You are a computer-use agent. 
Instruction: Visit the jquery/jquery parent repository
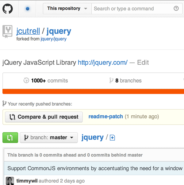[x=54, y=39]
